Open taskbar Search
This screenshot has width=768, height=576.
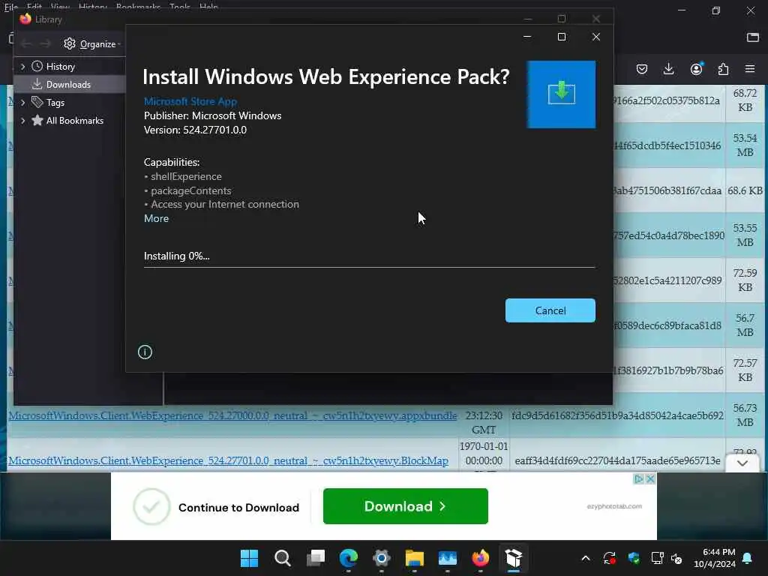pos(283,558)
